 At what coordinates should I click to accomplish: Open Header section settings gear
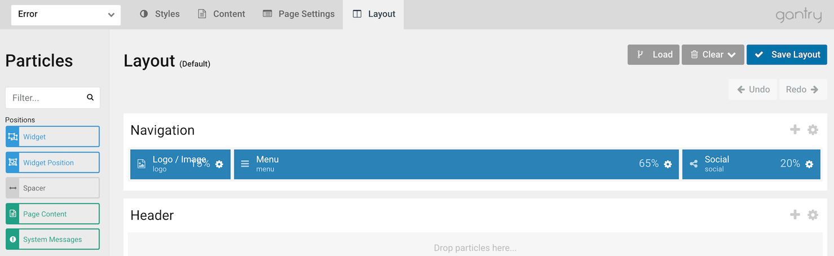pos(813,215)
